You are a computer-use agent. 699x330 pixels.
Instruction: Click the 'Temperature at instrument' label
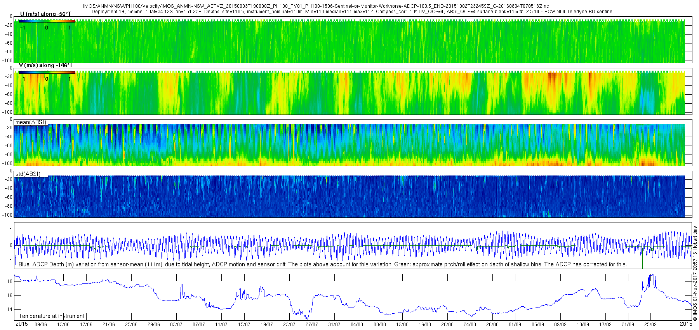52,316
